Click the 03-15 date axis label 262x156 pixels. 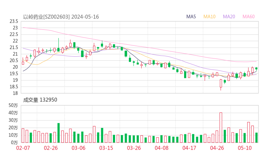point(106,148)
